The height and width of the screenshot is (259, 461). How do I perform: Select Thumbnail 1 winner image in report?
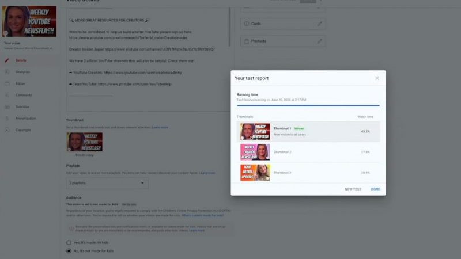coord(255,132)
